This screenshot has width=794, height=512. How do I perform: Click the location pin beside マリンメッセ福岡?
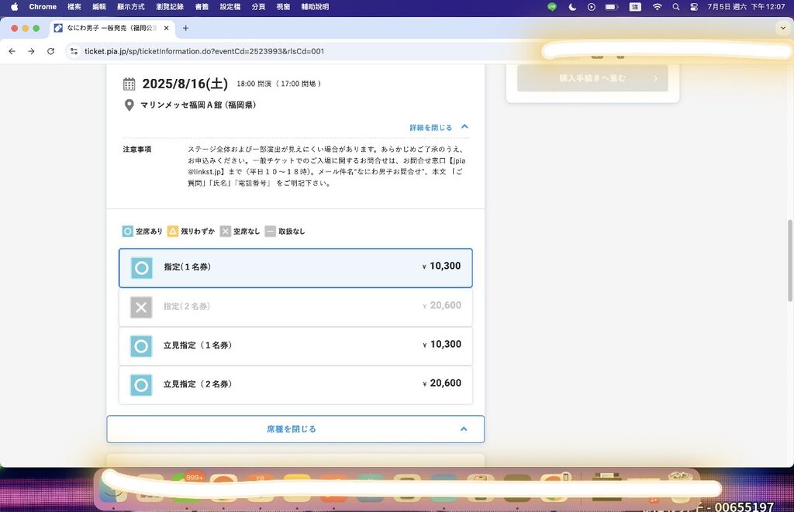pyautogui.click(x=129, y=105)
